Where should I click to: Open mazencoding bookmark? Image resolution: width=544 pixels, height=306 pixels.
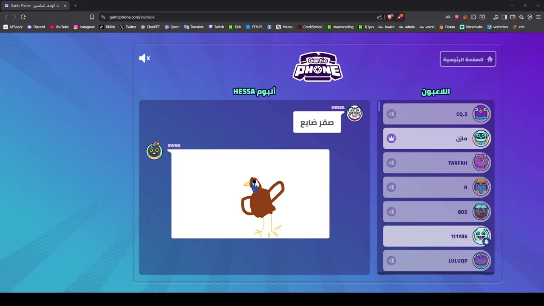tap(340, 27)
